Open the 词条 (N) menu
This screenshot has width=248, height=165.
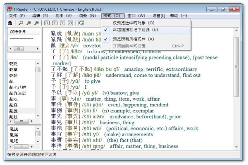pos(87,16)
